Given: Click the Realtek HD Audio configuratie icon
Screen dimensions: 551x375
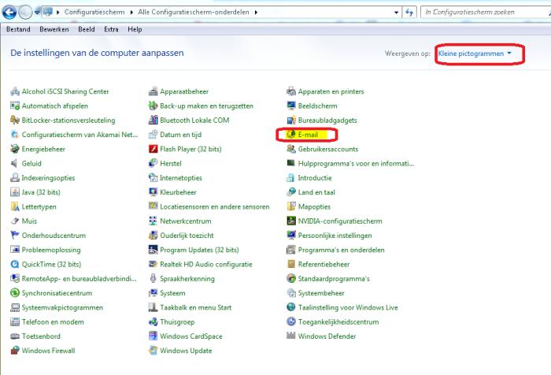Looking at the screenshot, I should tap(153, 264).
